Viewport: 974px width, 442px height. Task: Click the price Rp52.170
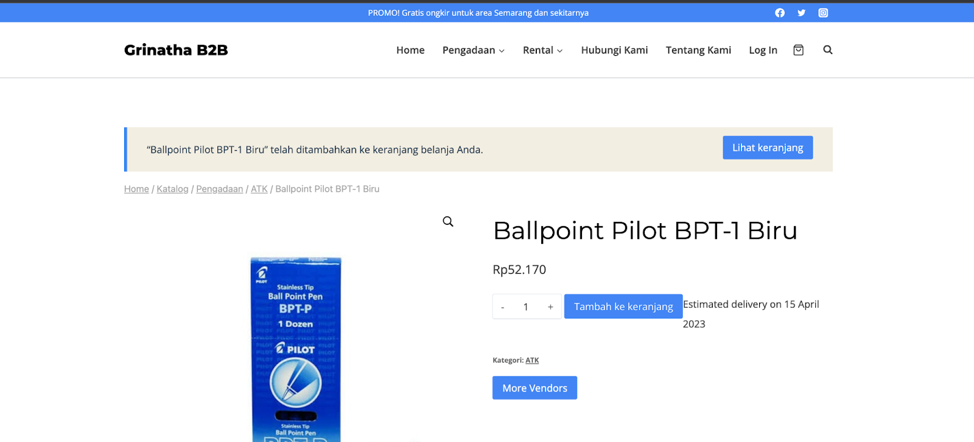click(x=519, y=269)
